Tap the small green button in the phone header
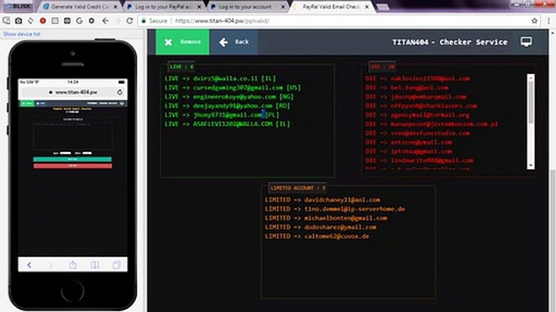 [26, 104]
